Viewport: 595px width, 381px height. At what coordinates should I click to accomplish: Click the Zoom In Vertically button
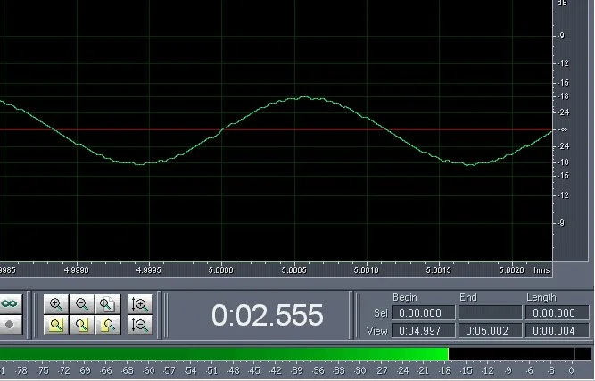point(139,304)
